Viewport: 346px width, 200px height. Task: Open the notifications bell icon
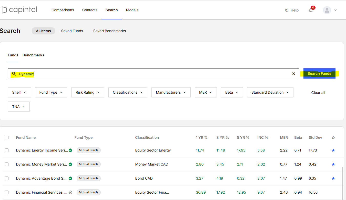coord(311,10)
